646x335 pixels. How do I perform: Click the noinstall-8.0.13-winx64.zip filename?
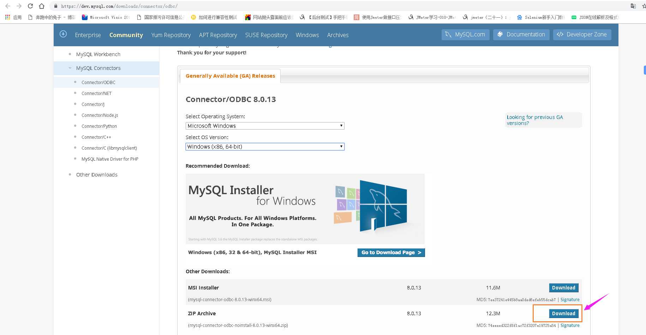coord(238,325)
